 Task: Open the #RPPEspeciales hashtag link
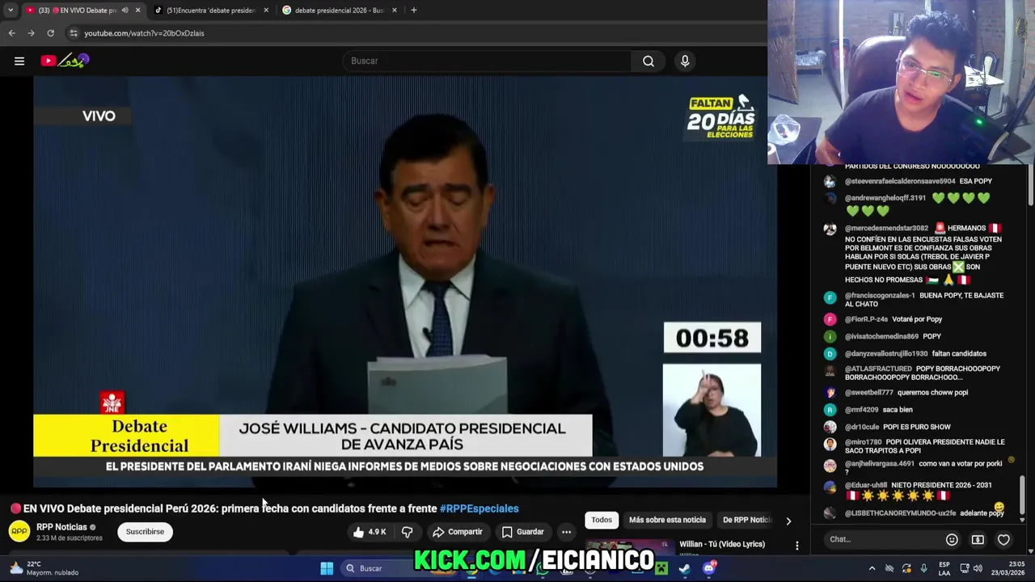(479, 508)
